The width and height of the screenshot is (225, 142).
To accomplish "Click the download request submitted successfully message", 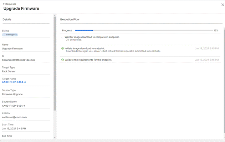I will click(x=113, y=51).
